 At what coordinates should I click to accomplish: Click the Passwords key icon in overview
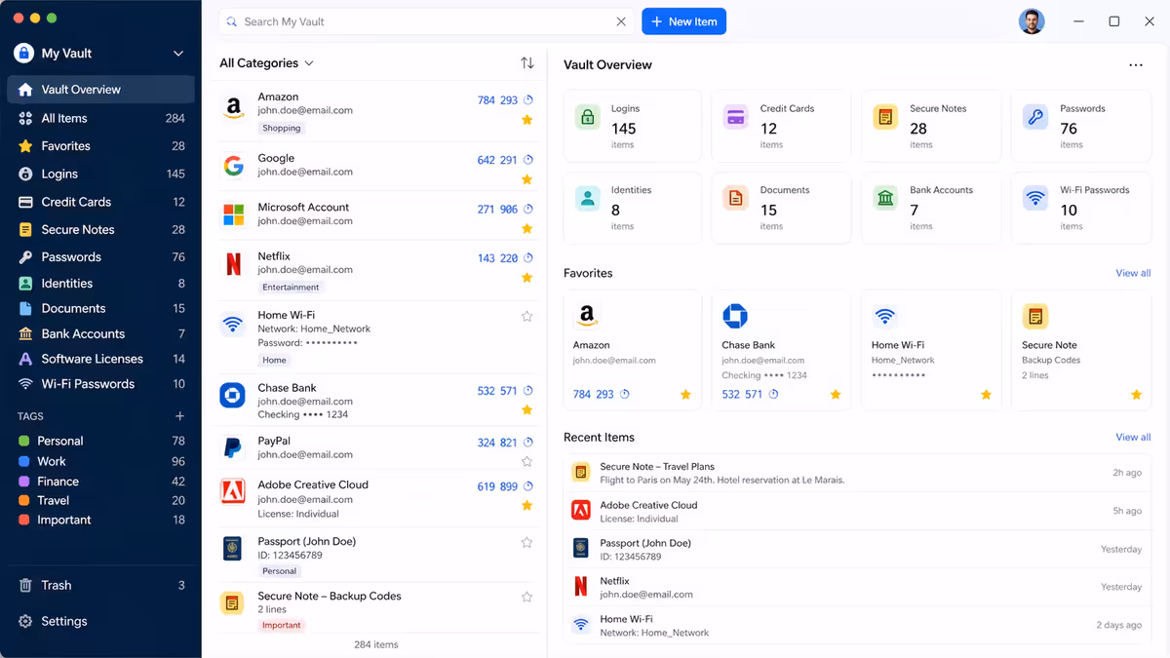[1035, 118]
